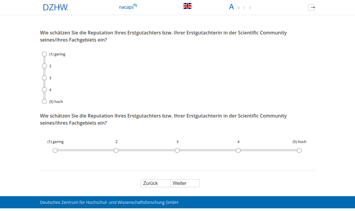Pick option 3 in the vertical list
This screenshot has height=211, width=355.
(x=44, y=78)
